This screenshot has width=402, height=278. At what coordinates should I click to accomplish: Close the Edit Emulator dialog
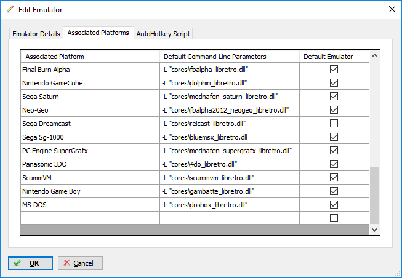coord(392,9)
